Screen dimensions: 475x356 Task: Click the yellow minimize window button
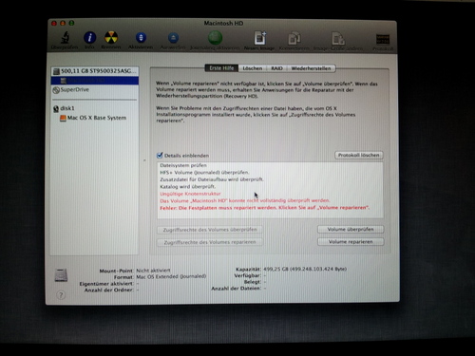[63, 23]
